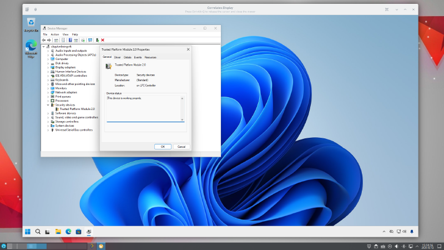Image resolution: width=444 pixels, height=250 pixels.
Task: Open the host panel application launcher
Action: (x=3, y=246)
